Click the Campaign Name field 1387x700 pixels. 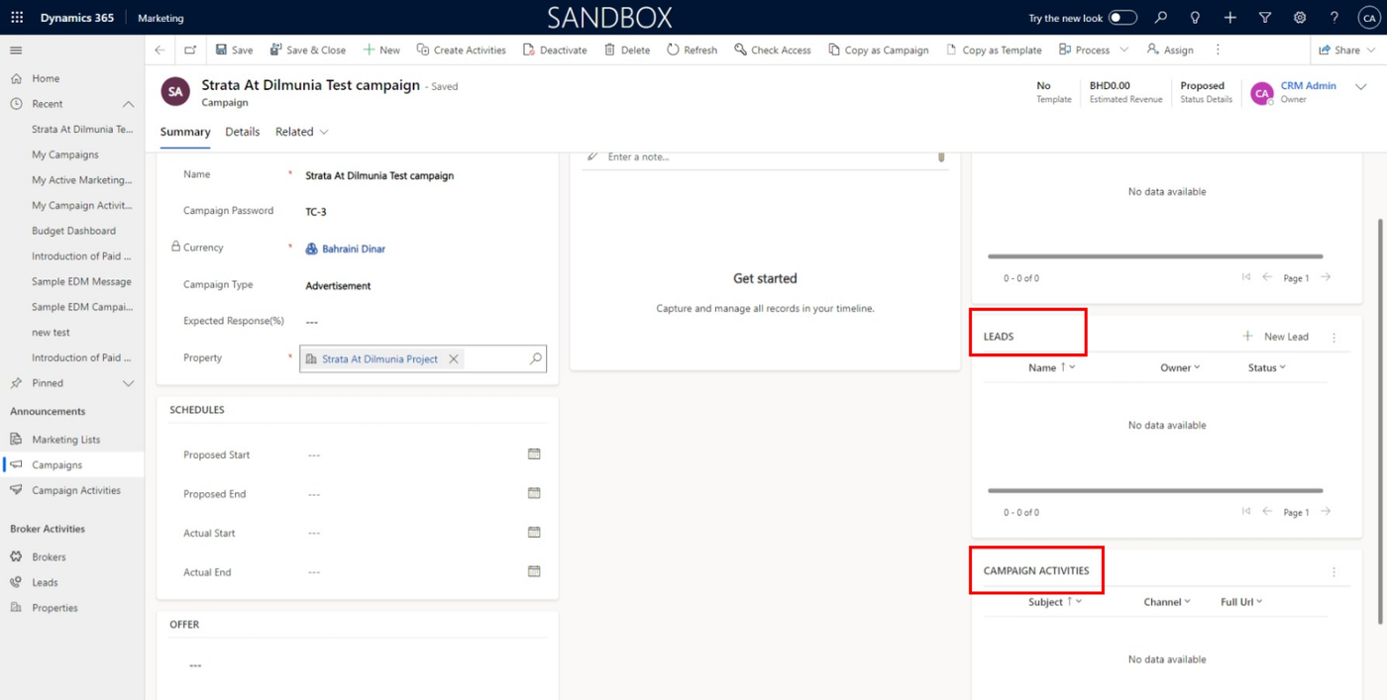(x=423, y=175)
